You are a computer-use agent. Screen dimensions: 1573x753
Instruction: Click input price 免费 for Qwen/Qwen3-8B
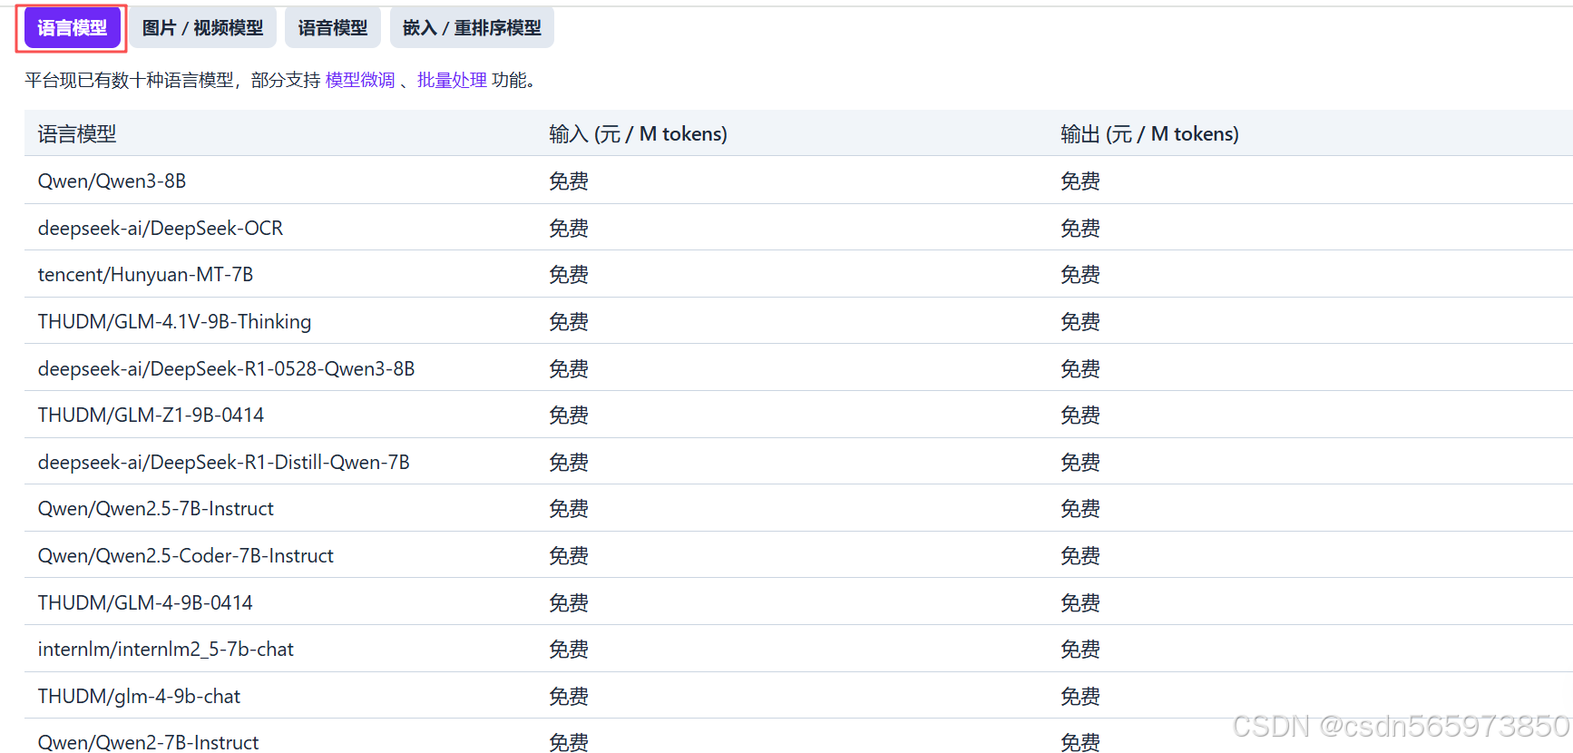click(x=569, y=181)
